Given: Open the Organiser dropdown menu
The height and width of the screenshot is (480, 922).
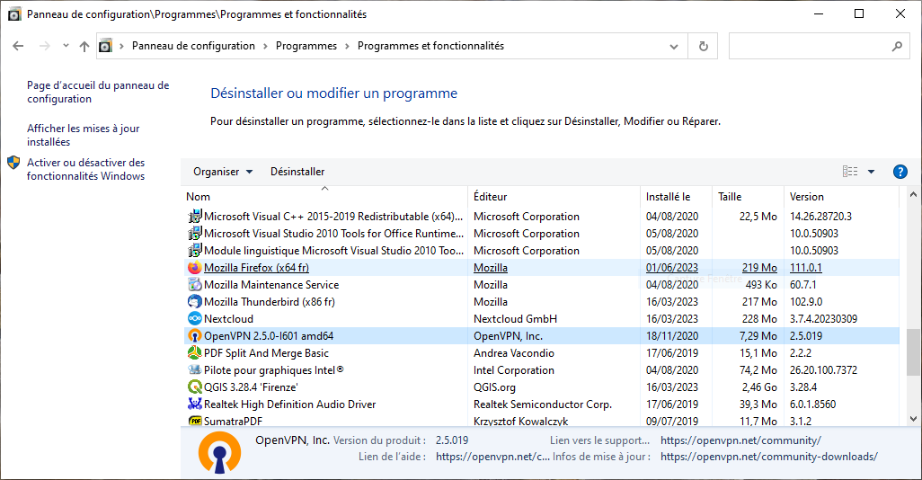Looking at the screenshot, I should [223, 172].
